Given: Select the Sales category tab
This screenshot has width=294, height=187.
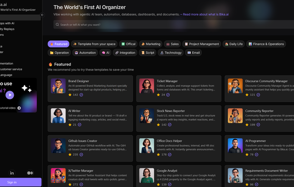Looking at the screenshot, I should tap(172, 44).
